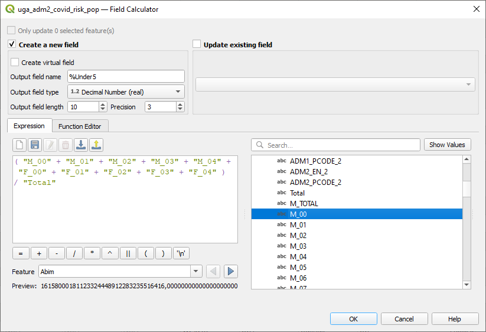Check Update existing field option

pos(197,44)
